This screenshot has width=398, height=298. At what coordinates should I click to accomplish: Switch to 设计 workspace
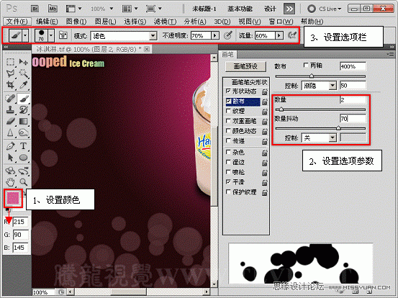(x=270, y=9)
